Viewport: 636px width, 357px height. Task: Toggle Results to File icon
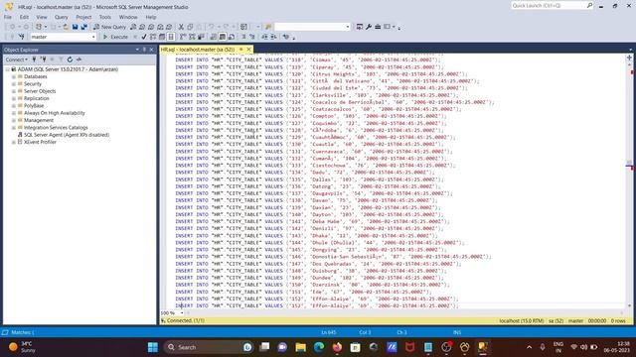point(232,37)
